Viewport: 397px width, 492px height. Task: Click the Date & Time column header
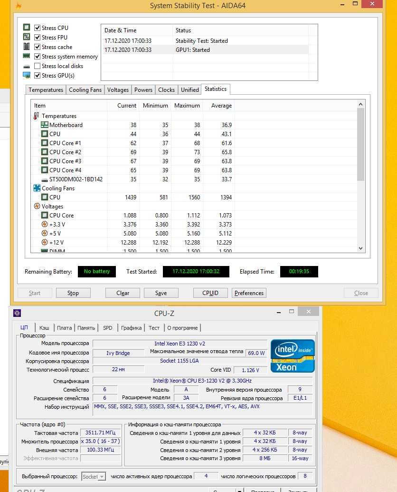[137, 30]
